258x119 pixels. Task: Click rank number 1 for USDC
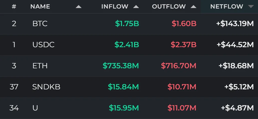14,45
